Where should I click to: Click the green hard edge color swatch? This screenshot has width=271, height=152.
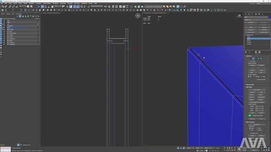[x=249, y=115]
